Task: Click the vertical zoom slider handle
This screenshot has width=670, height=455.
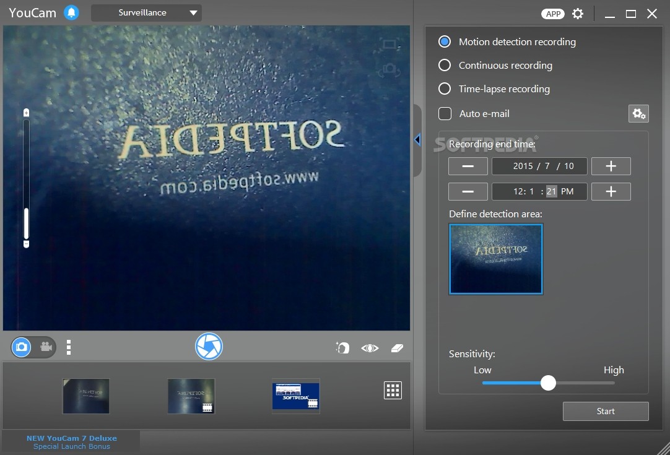Action: tap(26, 223)
